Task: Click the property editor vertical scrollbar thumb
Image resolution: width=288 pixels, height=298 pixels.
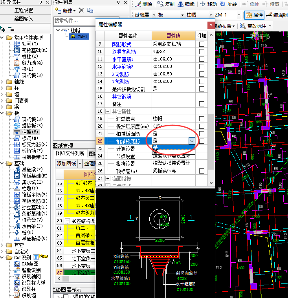Action: tap(211, 142)
